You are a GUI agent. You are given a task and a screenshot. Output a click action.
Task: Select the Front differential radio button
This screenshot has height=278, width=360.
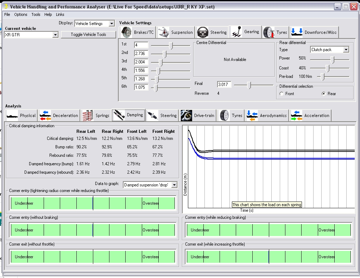pyautogui.click(x=282, y=94)
